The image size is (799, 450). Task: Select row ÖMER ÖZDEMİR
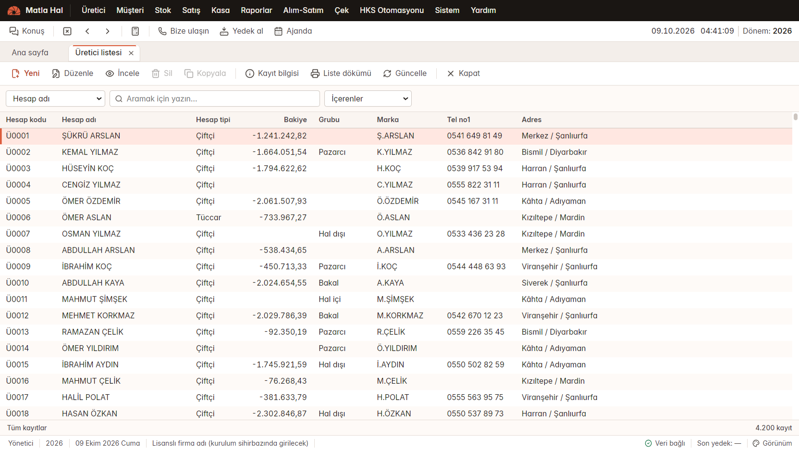(396, 201)
